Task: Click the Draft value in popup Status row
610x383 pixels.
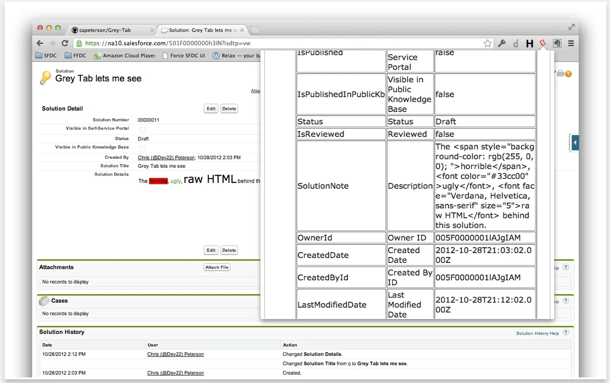Action: coord(485,121)
